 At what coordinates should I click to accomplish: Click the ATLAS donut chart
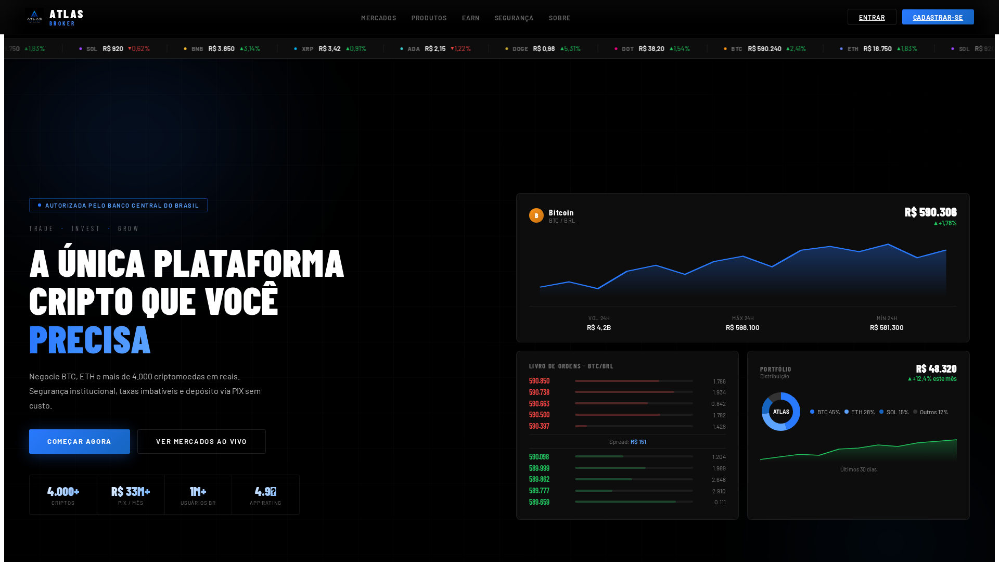click(781, 412)
